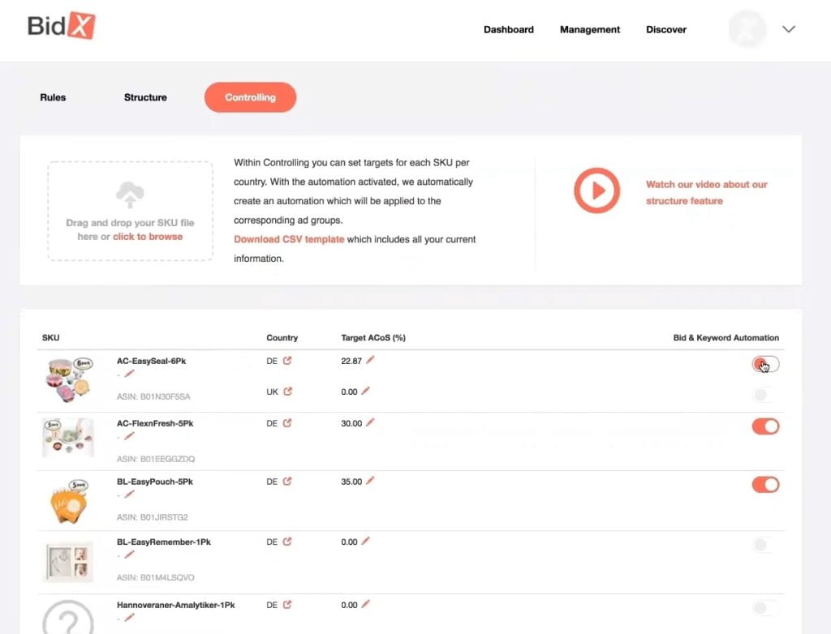
Task: Click the cloud upload icon
Action: click(x=130, y=195)
